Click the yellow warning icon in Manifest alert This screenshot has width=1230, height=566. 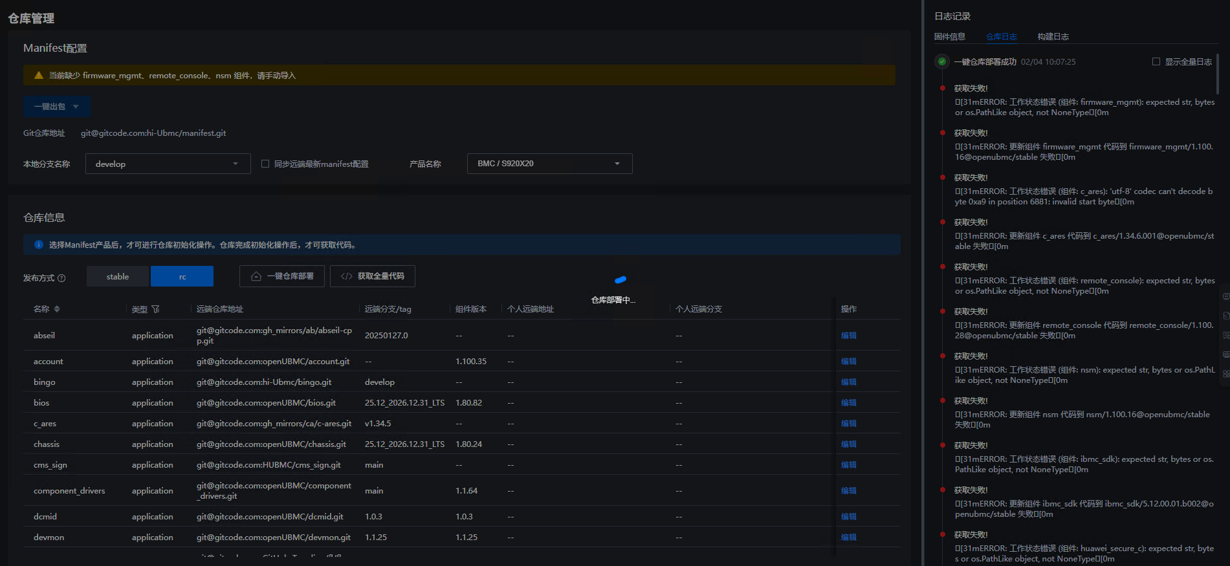click(38, 76)
